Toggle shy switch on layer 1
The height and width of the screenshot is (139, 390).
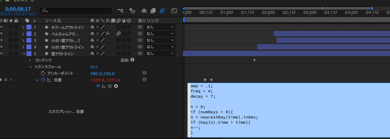tap(92, 27)
